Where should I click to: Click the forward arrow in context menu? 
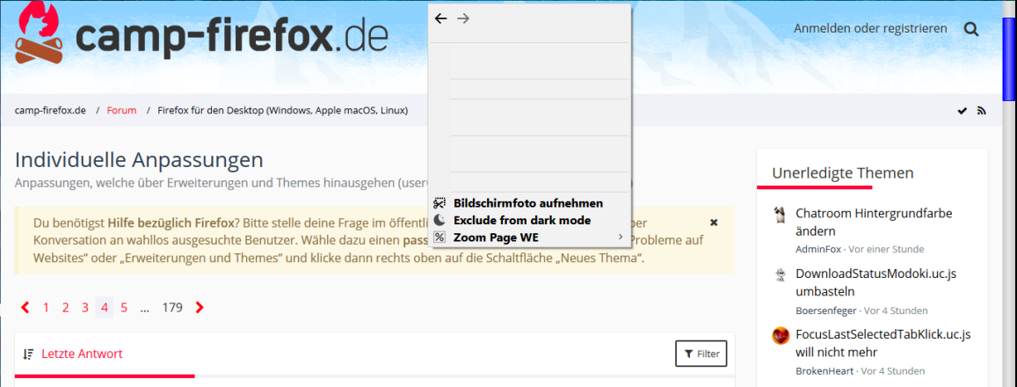click(462, 18)
